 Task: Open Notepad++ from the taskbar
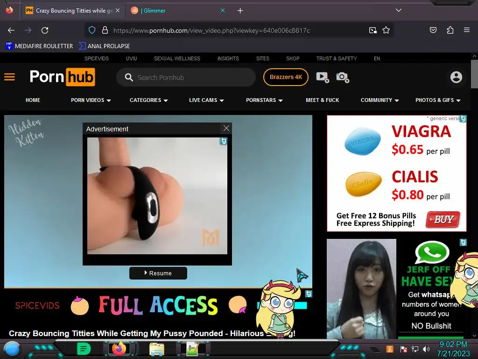(192, 349)
